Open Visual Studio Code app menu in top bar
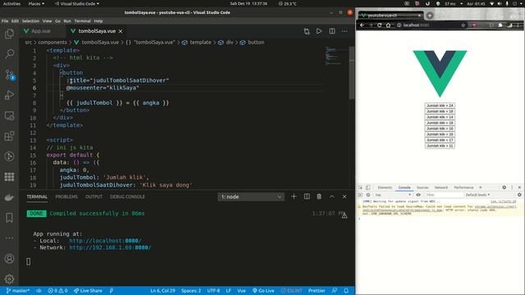The width and height of the screenshot is (525, 295). (77, 3)
